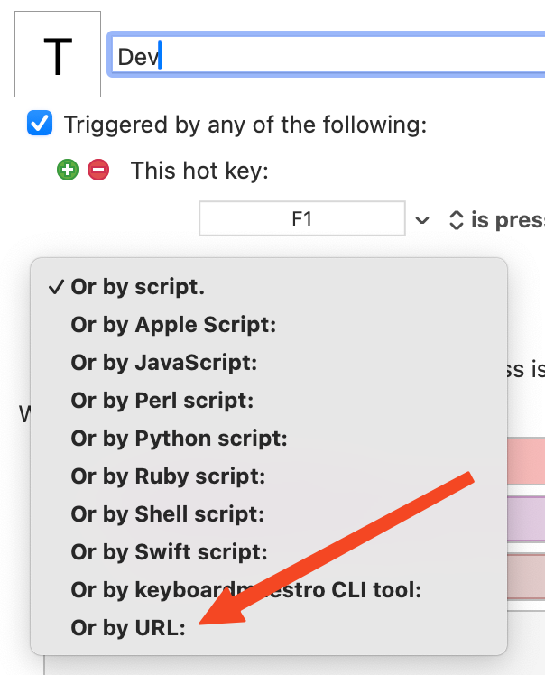Pick 'Or by Ruby script:' menu item

pos(269,476)
